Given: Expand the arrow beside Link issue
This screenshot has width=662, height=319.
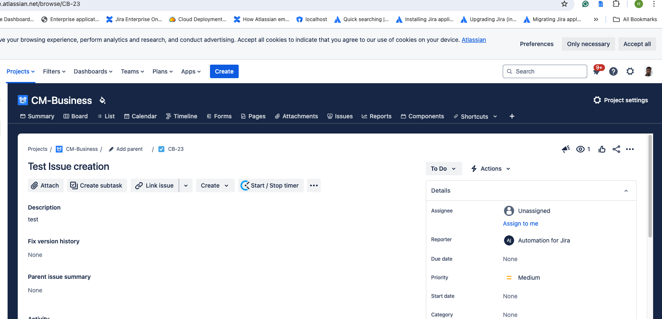Looking at the screenshot, I should (186, 185).
